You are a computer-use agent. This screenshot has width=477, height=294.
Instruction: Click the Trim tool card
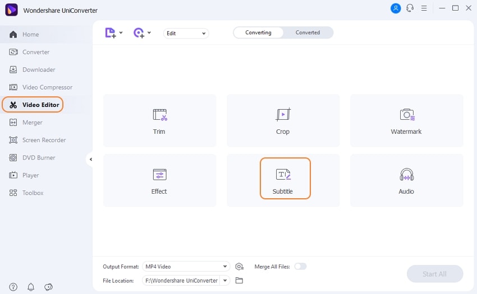coord(160,120)
